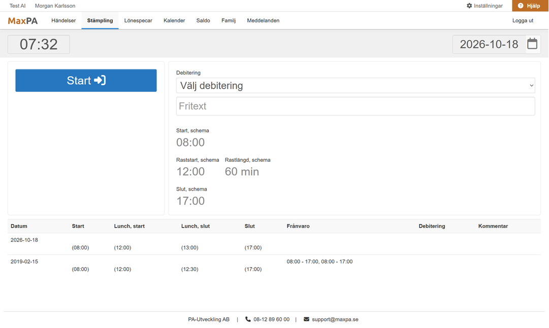
Task: Select the 2019-02-15 table row date
Action: click(24, 262)
